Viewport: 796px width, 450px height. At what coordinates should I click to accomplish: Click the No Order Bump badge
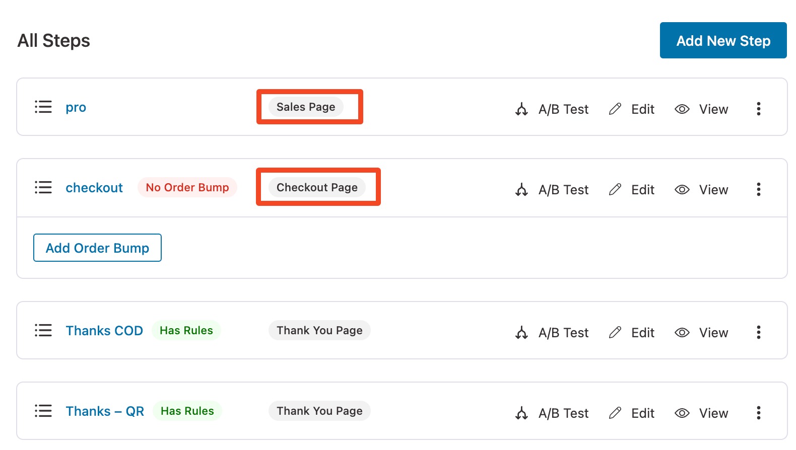187,187
